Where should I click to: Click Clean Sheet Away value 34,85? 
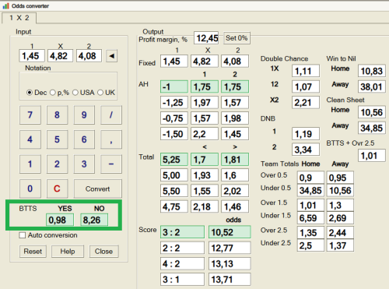pos(372,128)
